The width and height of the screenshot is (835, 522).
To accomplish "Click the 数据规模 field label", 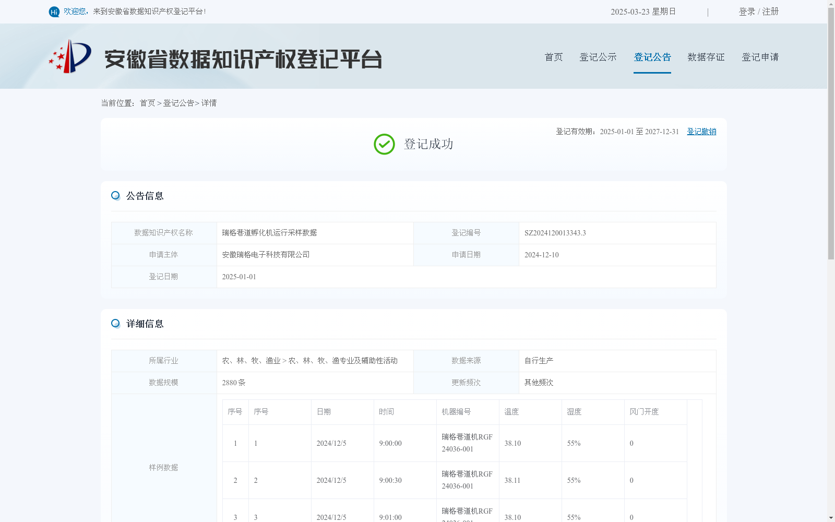I will [x=163, y=383].
